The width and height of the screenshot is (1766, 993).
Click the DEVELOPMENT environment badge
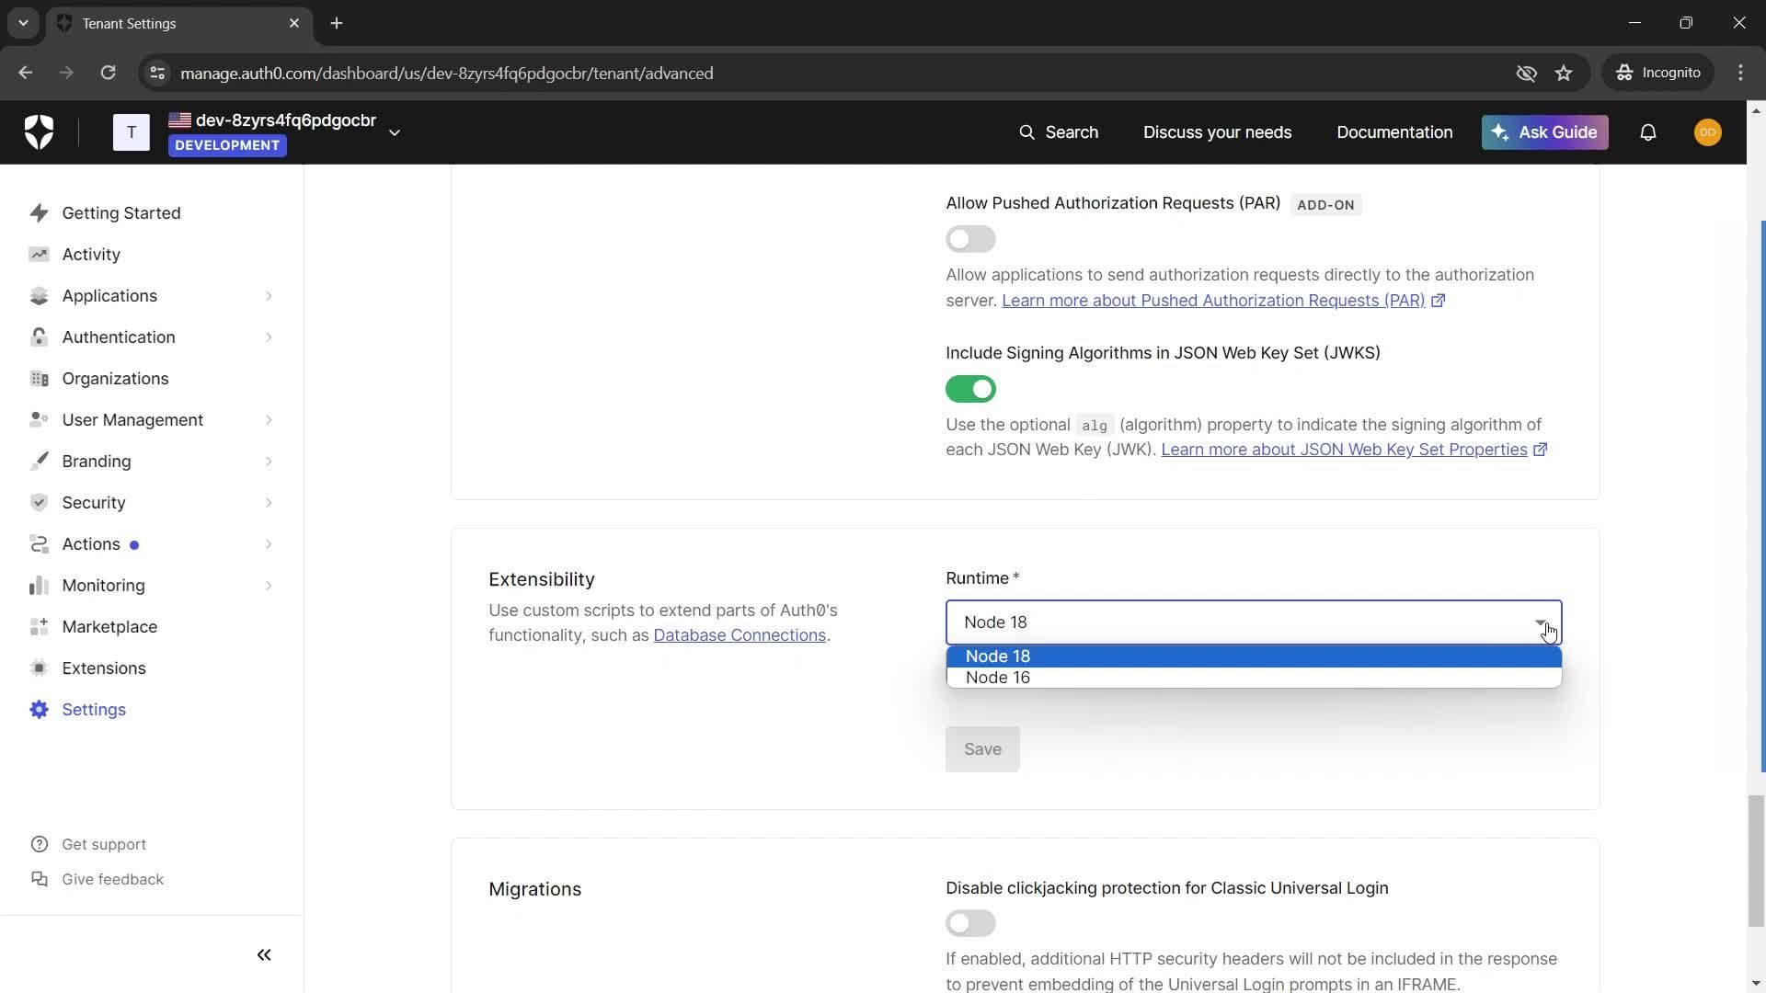227,145
